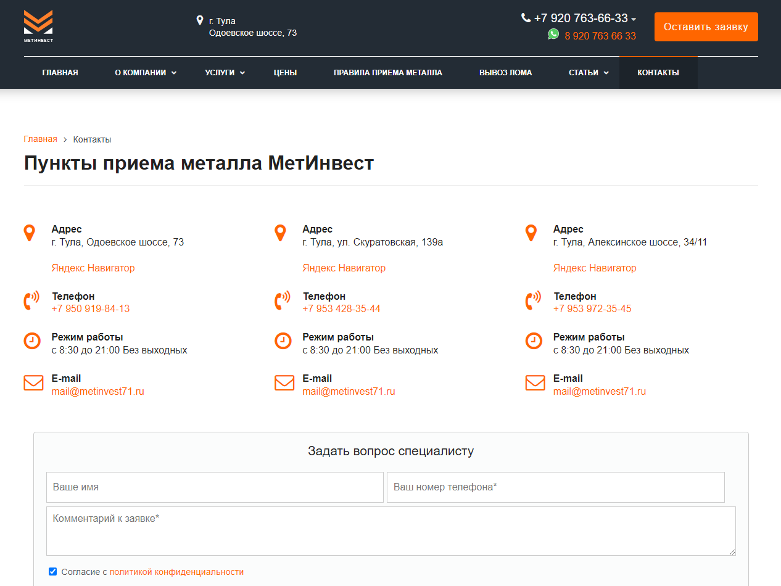This screenshot has width=781, height=586.
Task: Call the phone link +7 950 919-84-13
Action: click(91, 308)
